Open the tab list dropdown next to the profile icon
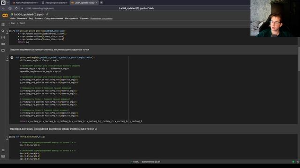The width and height of the screenshot is (300, 168). coord(8,3)
